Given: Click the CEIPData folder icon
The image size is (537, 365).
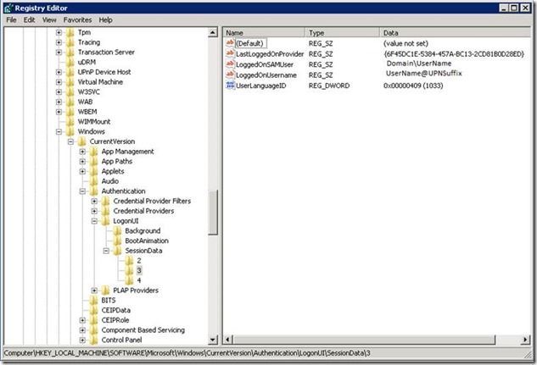Looking at the screenshot, I should 94,310.
